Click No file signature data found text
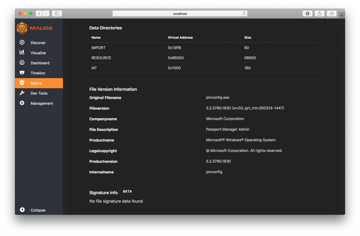Viewport: 360px width, 236px height. click(x=116, y=201)
